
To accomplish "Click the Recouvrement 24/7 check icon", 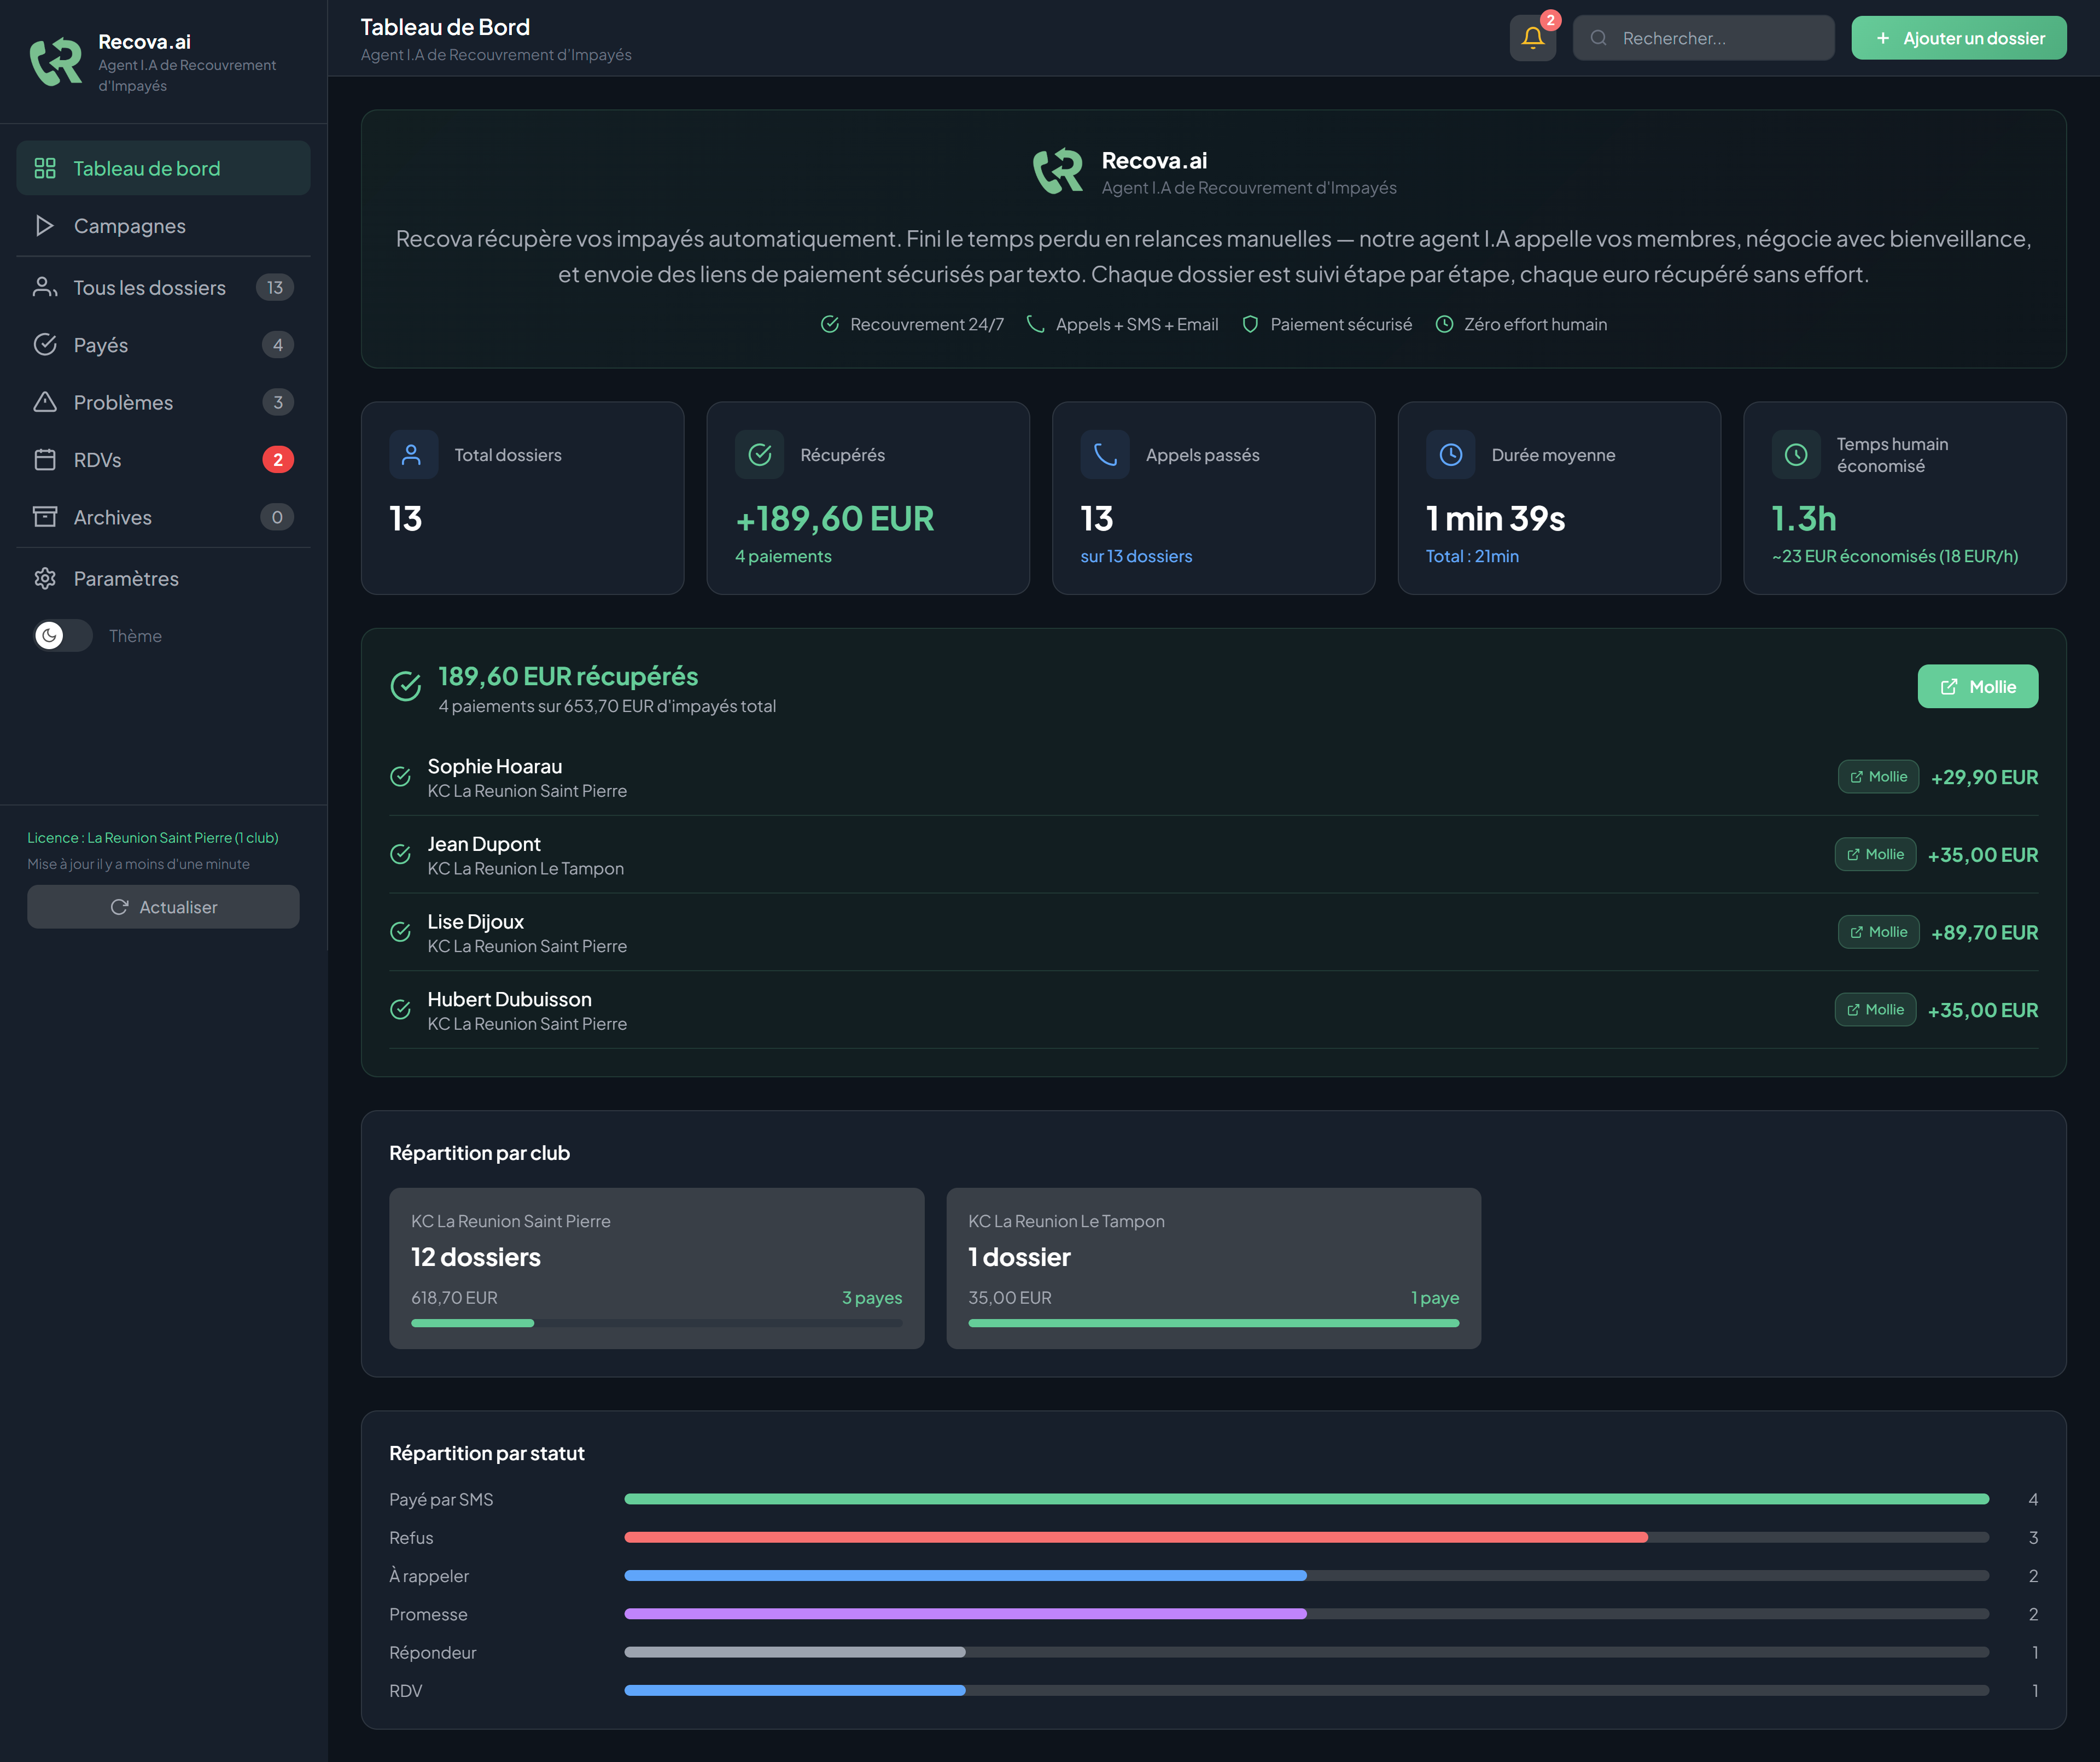I will 830,324.
